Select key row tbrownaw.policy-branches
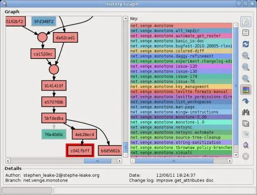This screenshot has height=195, width=257. point(181,147)
